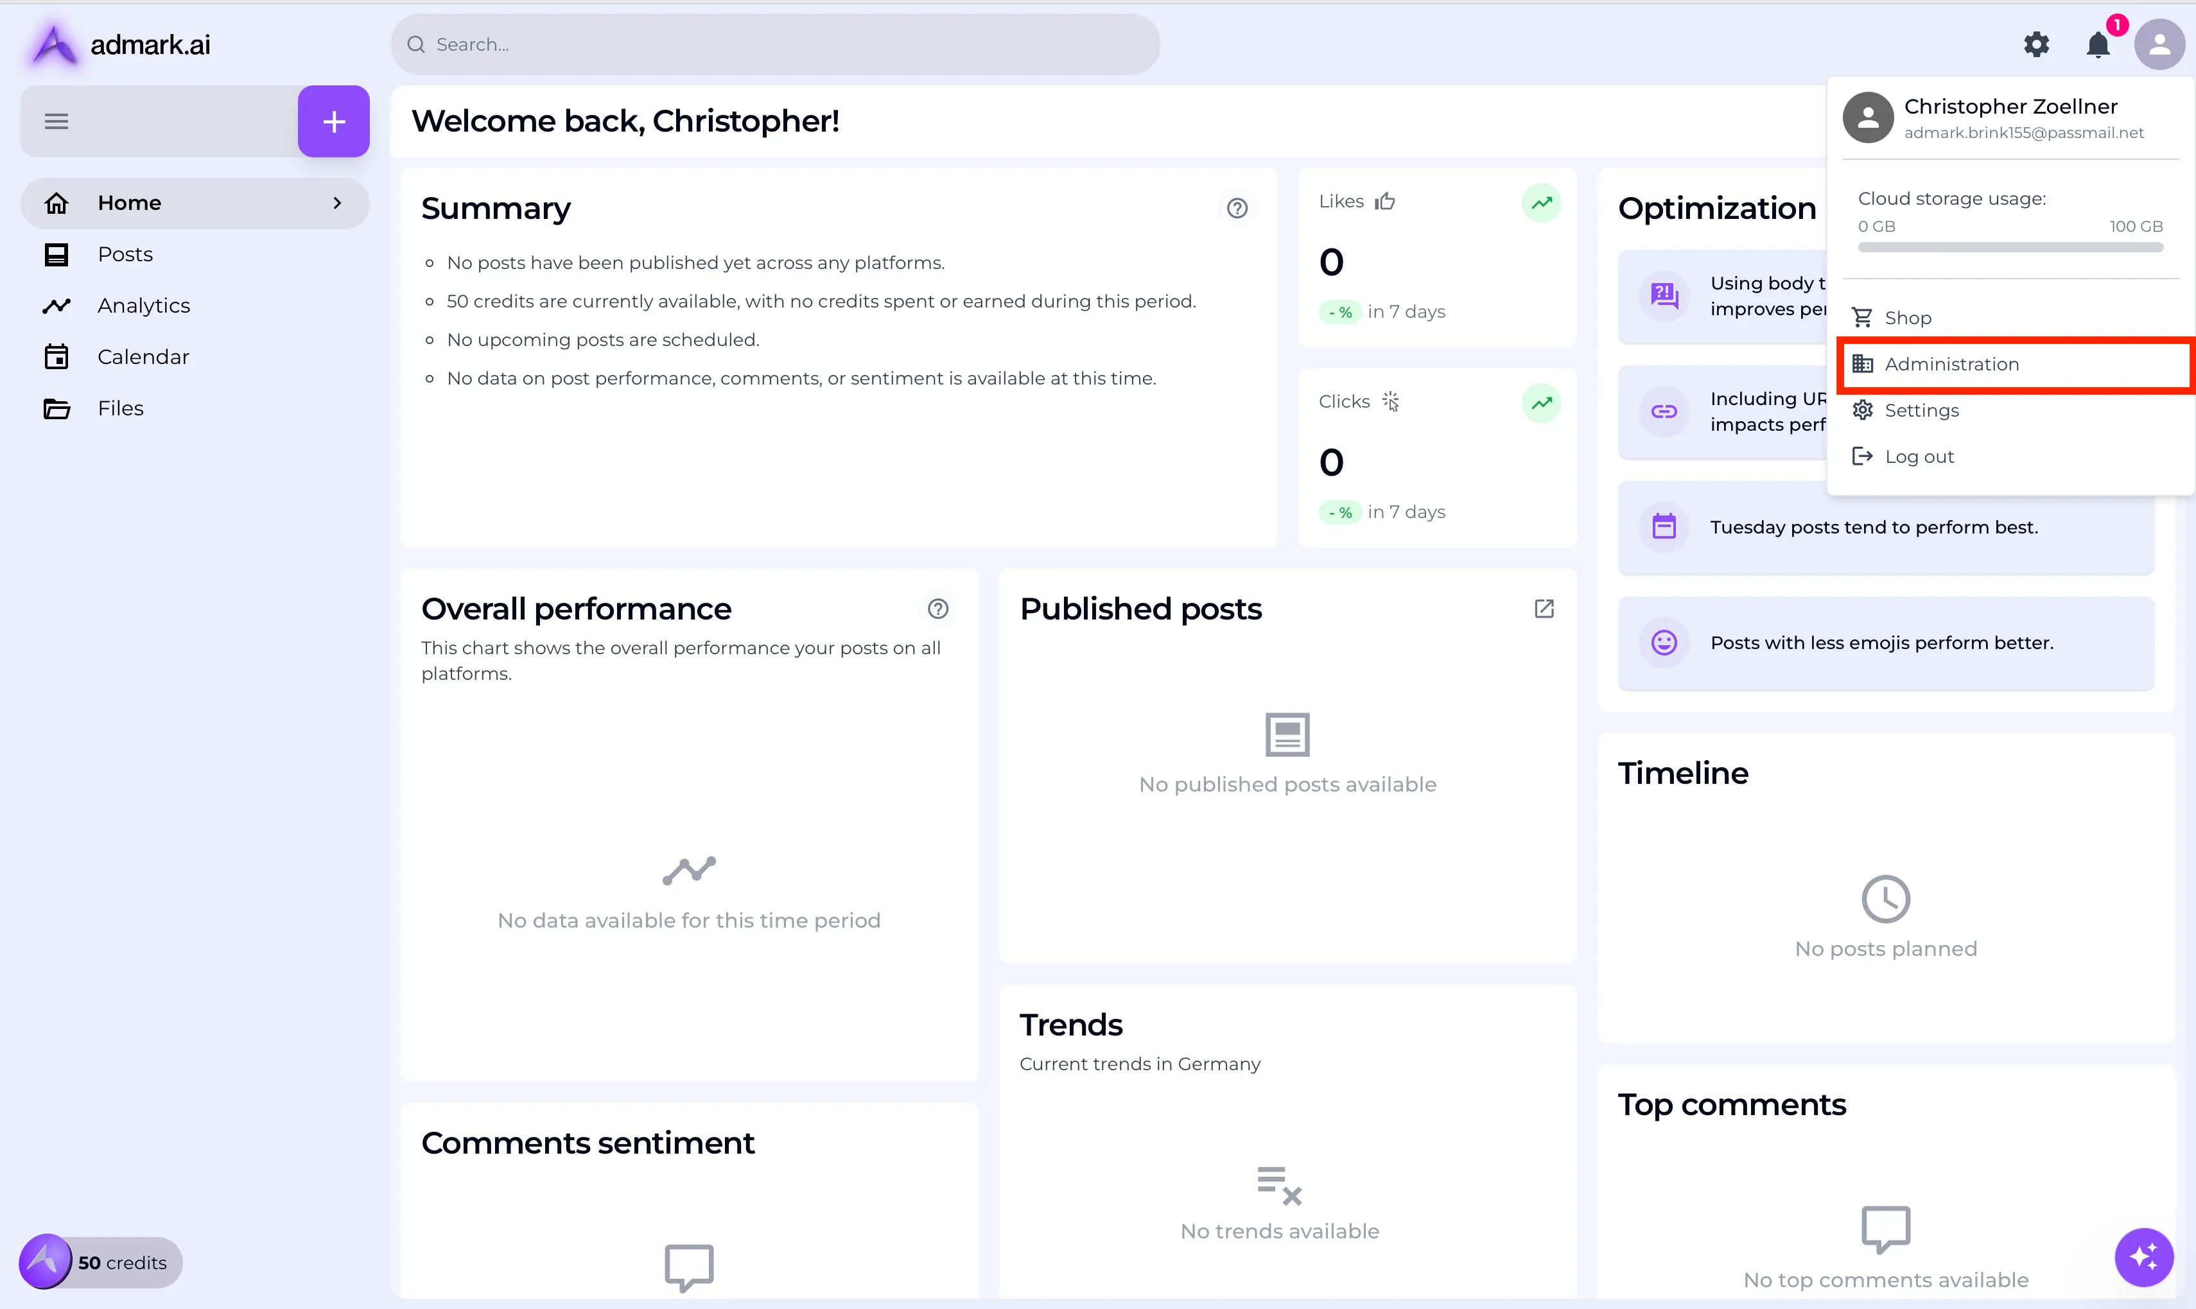Select Administration from profile menu
The width and height of the screenshot is (2196, 1309).
pos(1951,364)
